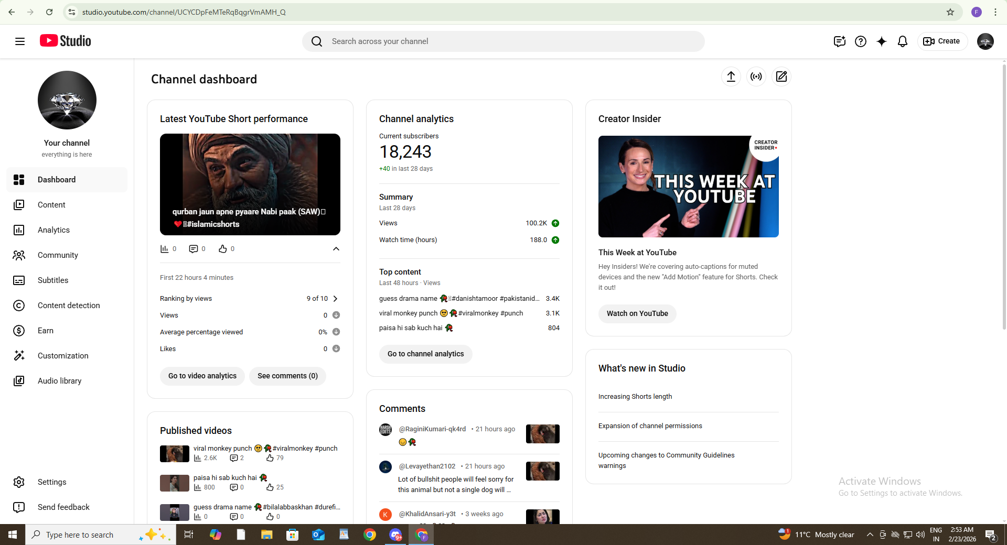Click the channel search field
The image size is (1007, 545).
coord(504,41)
